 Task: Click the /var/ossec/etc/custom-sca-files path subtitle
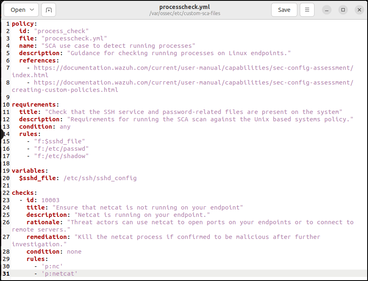coord(184,13)
